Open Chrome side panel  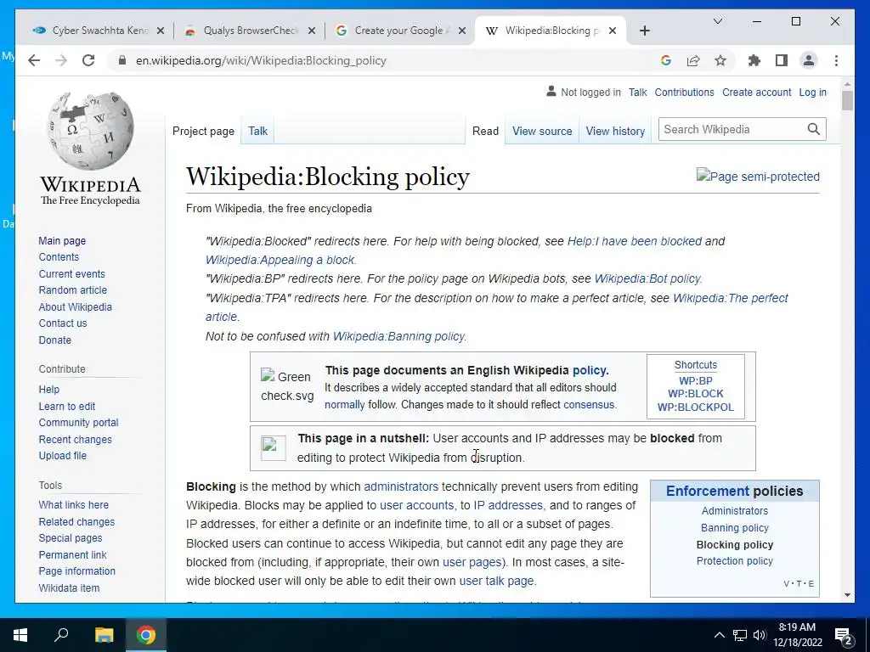pos(782,60)
